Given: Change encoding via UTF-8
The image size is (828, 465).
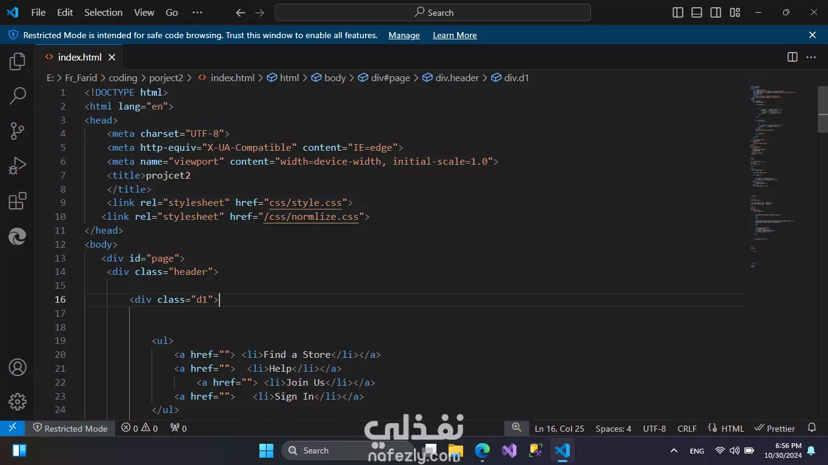Looking at the screenshot, I should (655, 428).
